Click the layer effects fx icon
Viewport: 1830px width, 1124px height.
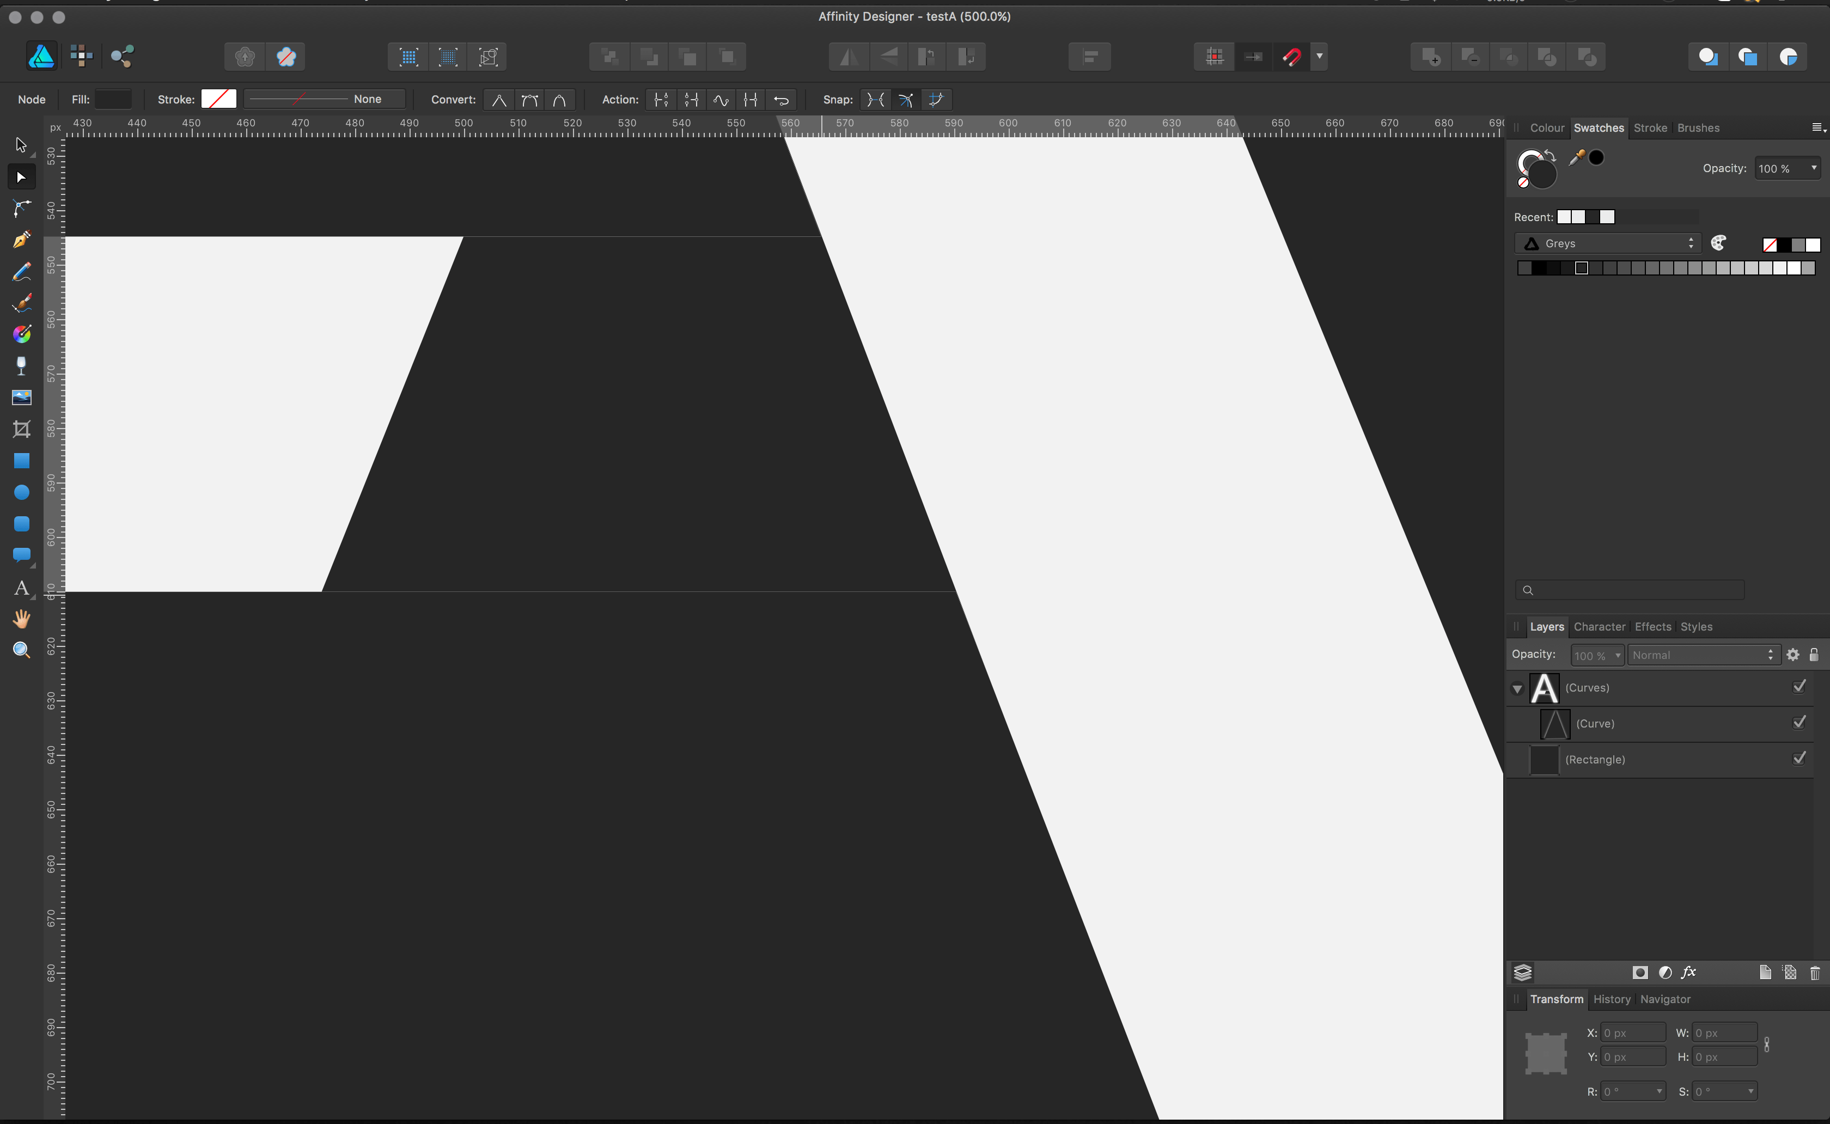tap(1689, 973)
